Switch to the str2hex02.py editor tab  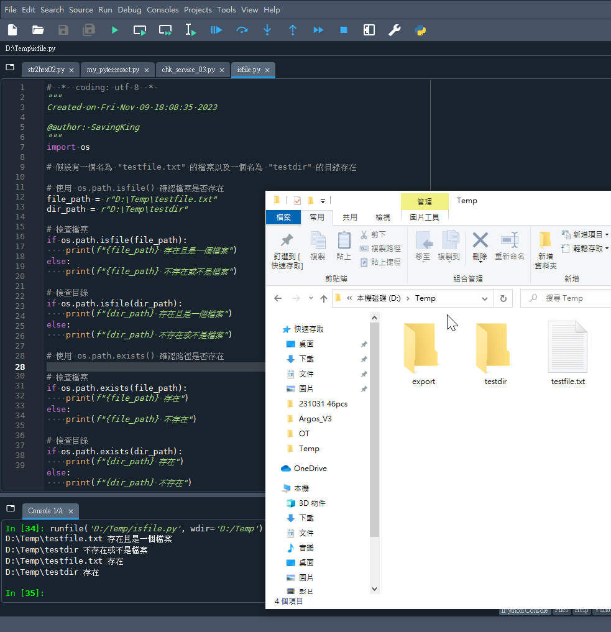[x=46, y=70]
